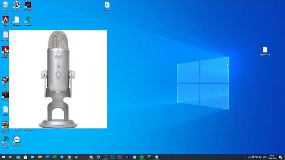This screenshot has width=285, height=160.
Task: Select the Valorant desktop shortcut
Action: (28, 6)
